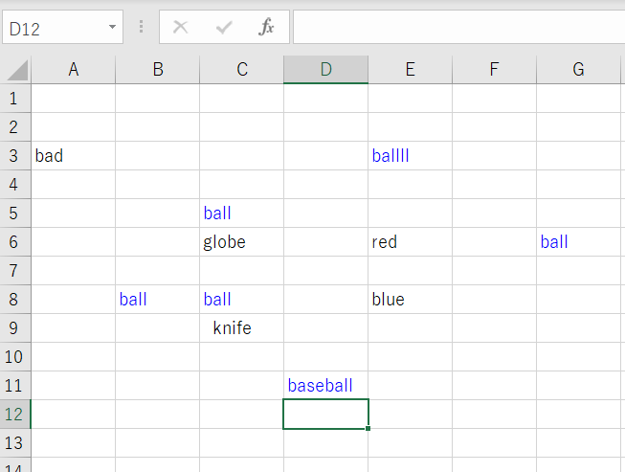Select row 2 header
The width and height of the screenshot is (625, 472).
[x=15, y=127]
